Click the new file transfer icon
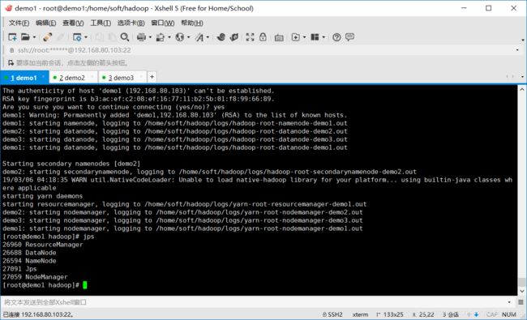 (x=295, y=37)
